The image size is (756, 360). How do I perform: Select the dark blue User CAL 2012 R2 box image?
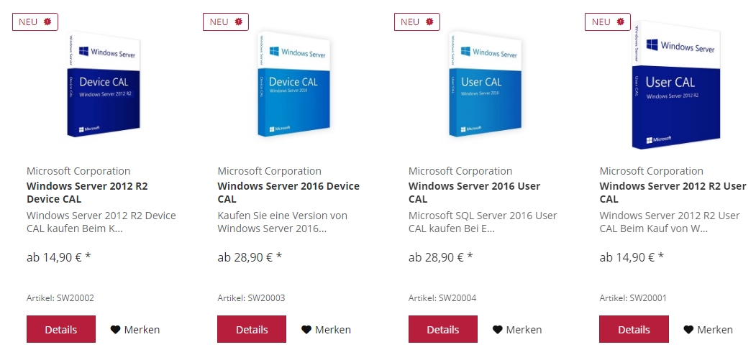[x=676, y=86]
